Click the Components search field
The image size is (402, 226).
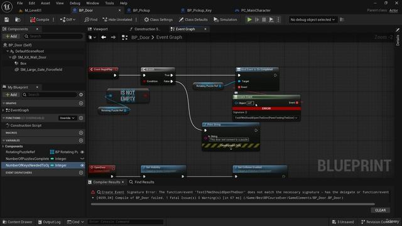(53, 36)
